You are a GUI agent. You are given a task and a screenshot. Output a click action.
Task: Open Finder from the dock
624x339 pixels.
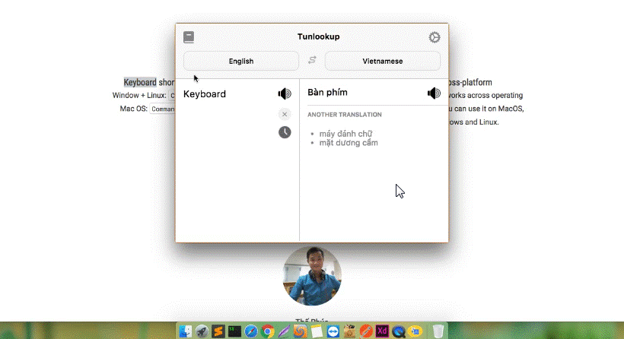point(185,331)
